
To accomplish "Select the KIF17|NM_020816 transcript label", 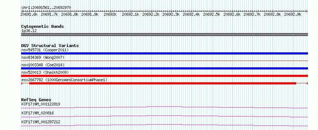I will coord(38,113).
